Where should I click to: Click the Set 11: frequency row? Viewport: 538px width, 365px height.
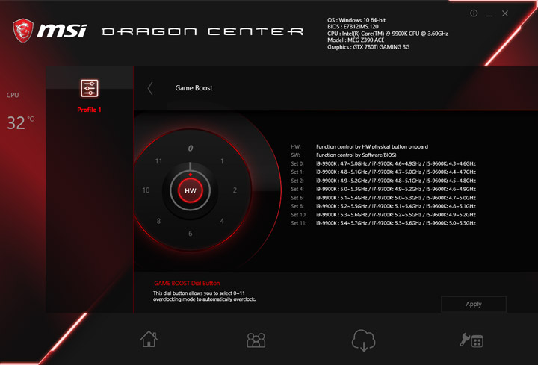click(x=383, y=223)
